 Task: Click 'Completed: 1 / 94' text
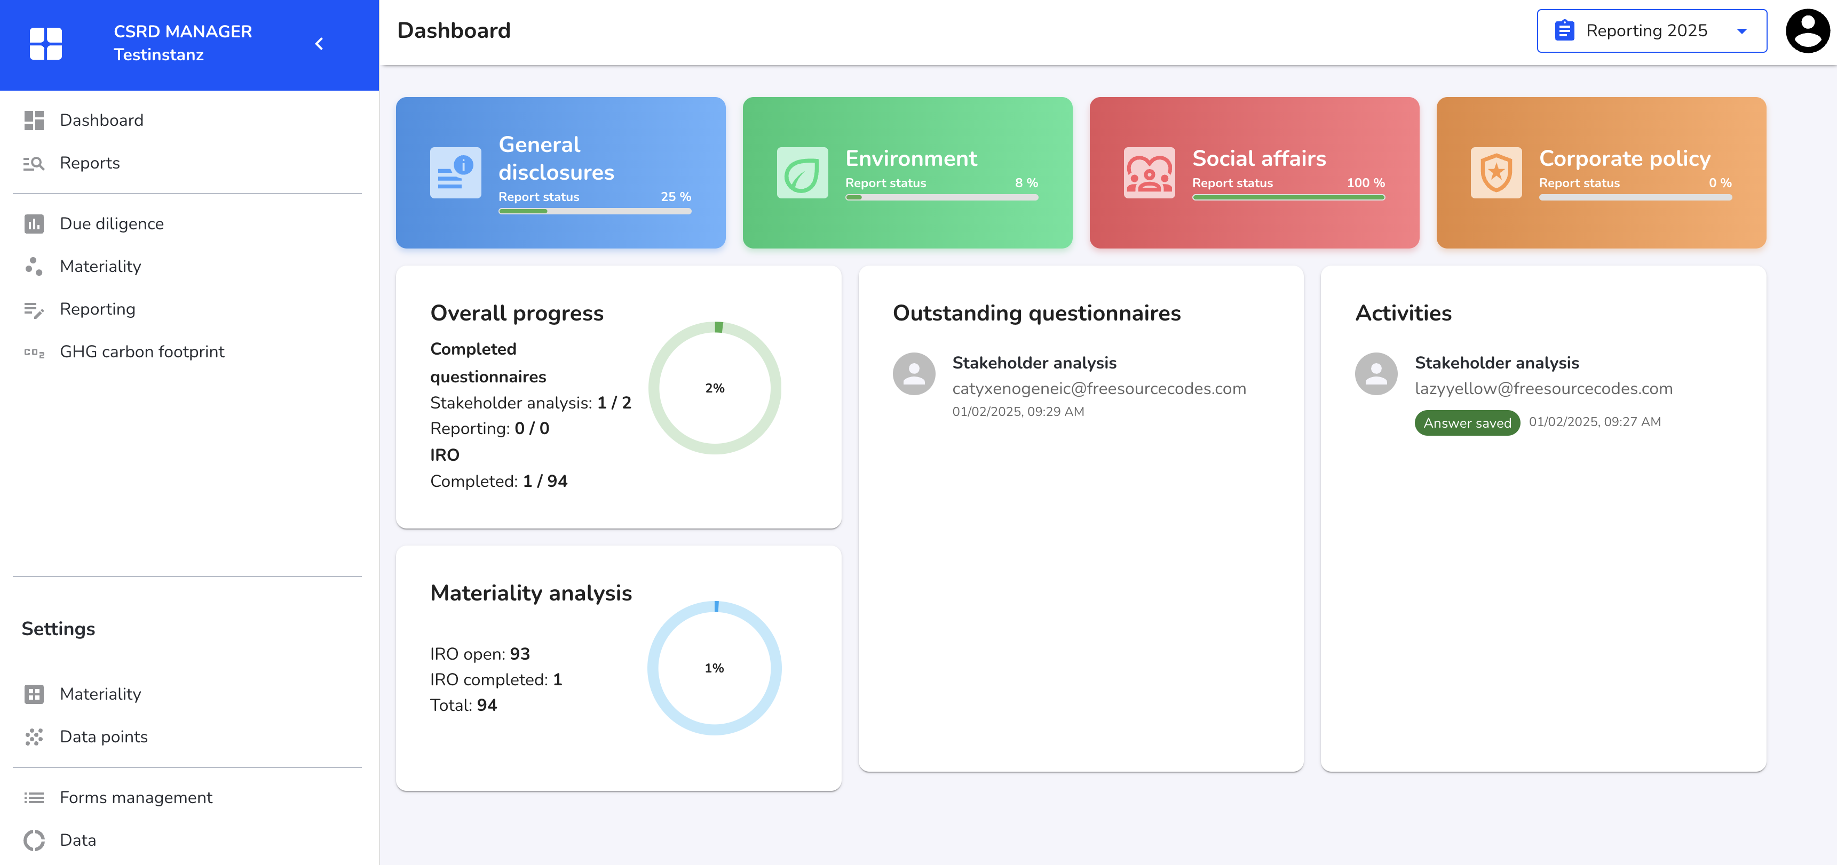(498, 482)
